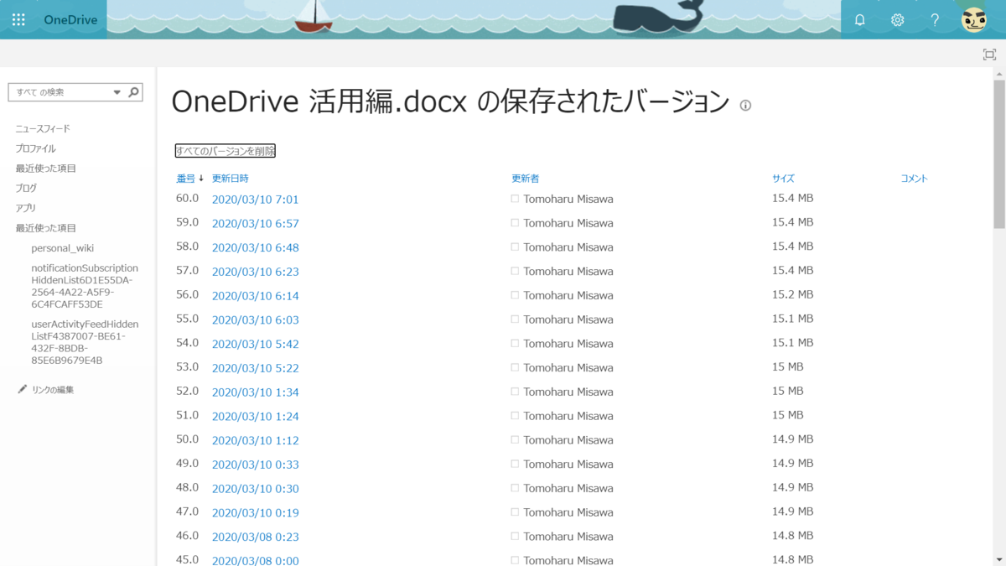This screenshot has width=1006, height=566.
Task: Click presence box for version 59.0 author
Action: tap(515, 223)
